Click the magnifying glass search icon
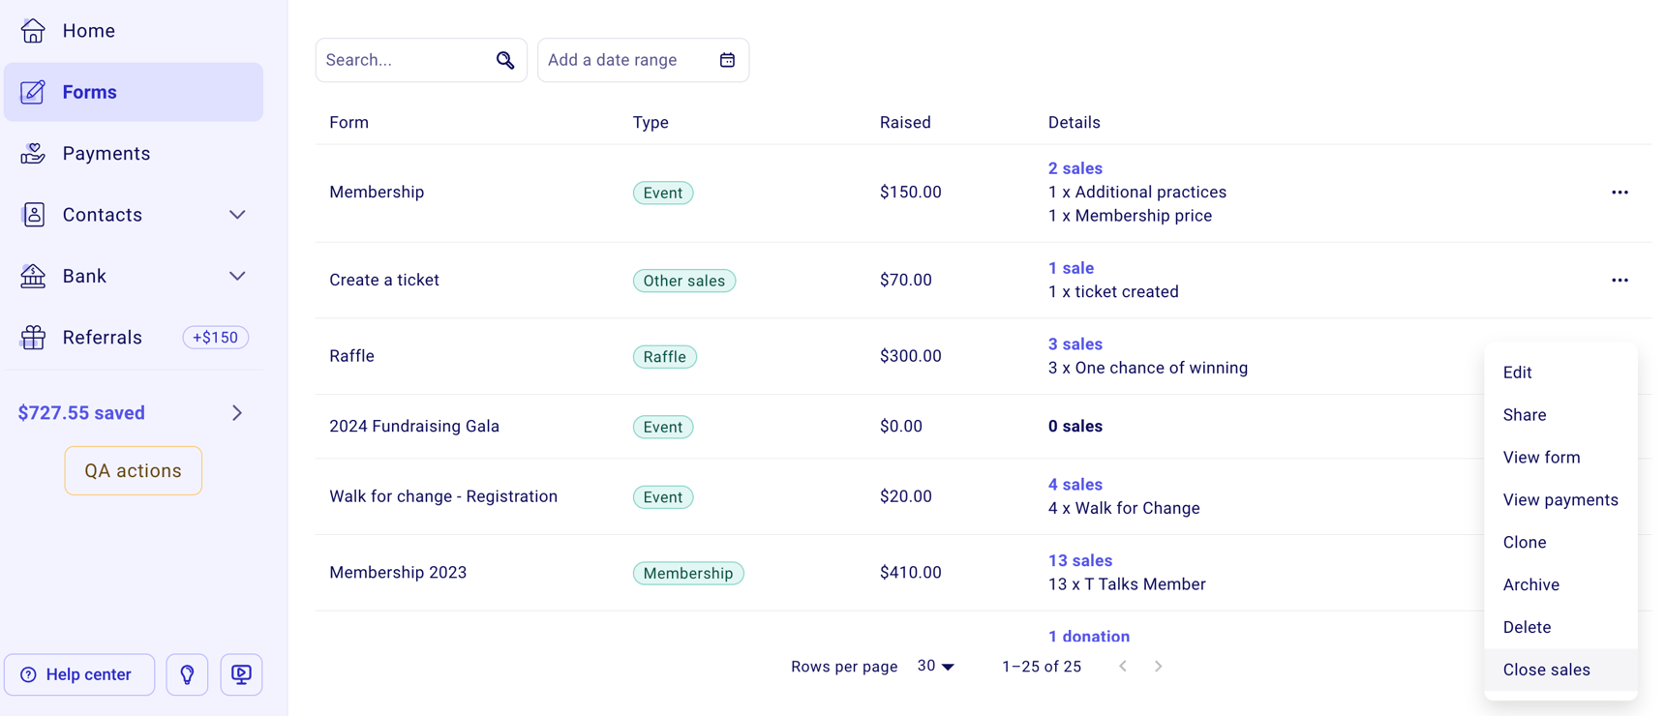 pyautogui.click(x=504, y=60)
